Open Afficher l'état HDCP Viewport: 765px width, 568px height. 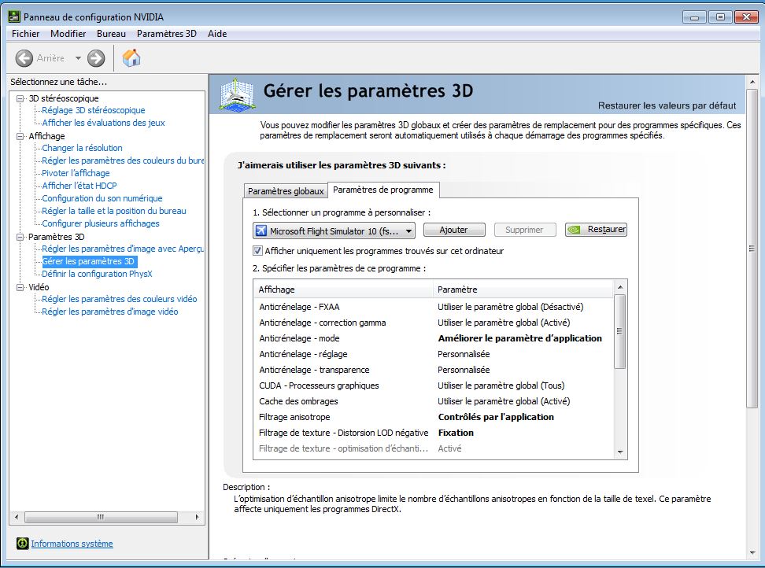coord(79,186)
